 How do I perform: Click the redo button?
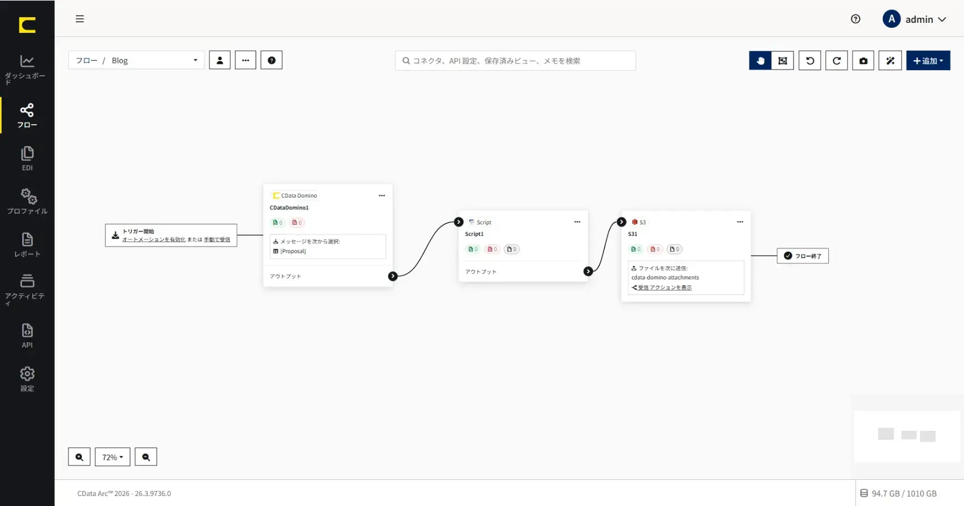click(x=836, y=61)
